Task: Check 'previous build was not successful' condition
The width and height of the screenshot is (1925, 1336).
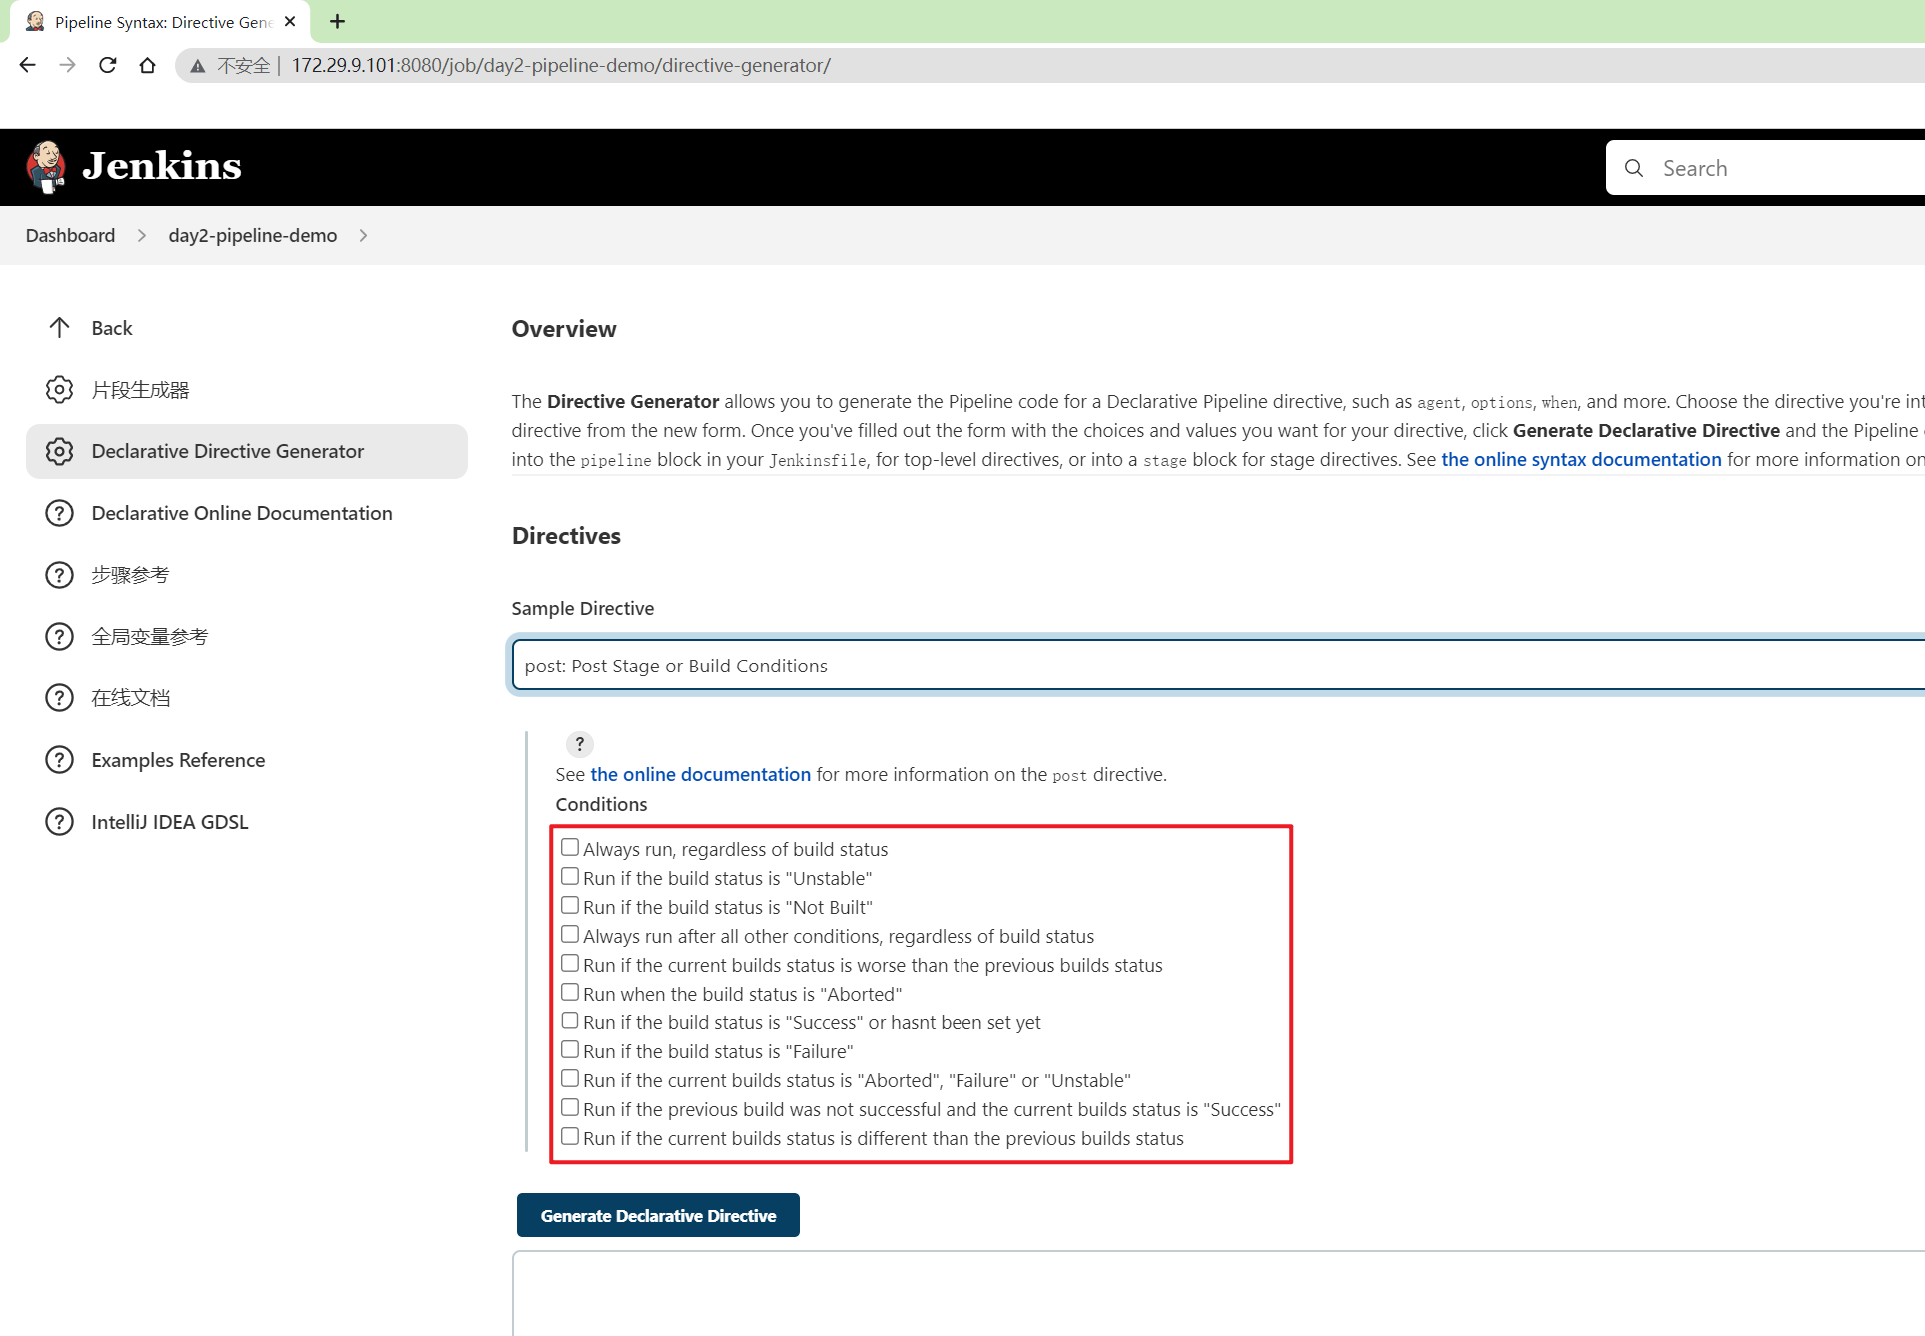Action: pos(570,1107)
